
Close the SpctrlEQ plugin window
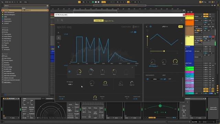click(x=184, y=15)
